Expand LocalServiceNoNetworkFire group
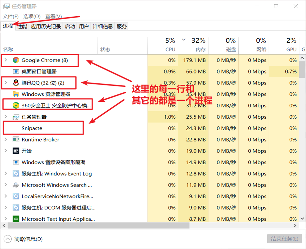 tap(6, 196)
